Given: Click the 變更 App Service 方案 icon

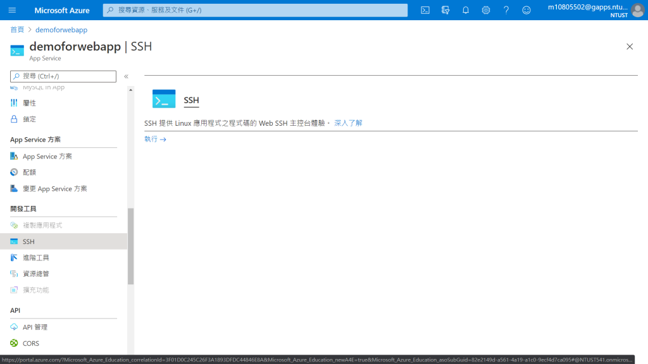Looking at the screenshot, I should [14, 188].
